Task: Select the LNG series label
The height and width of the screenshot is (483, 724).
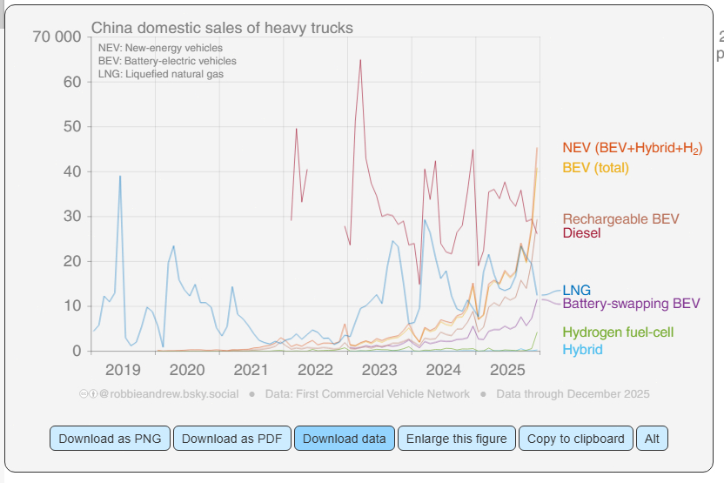Action: coord(576,290)
